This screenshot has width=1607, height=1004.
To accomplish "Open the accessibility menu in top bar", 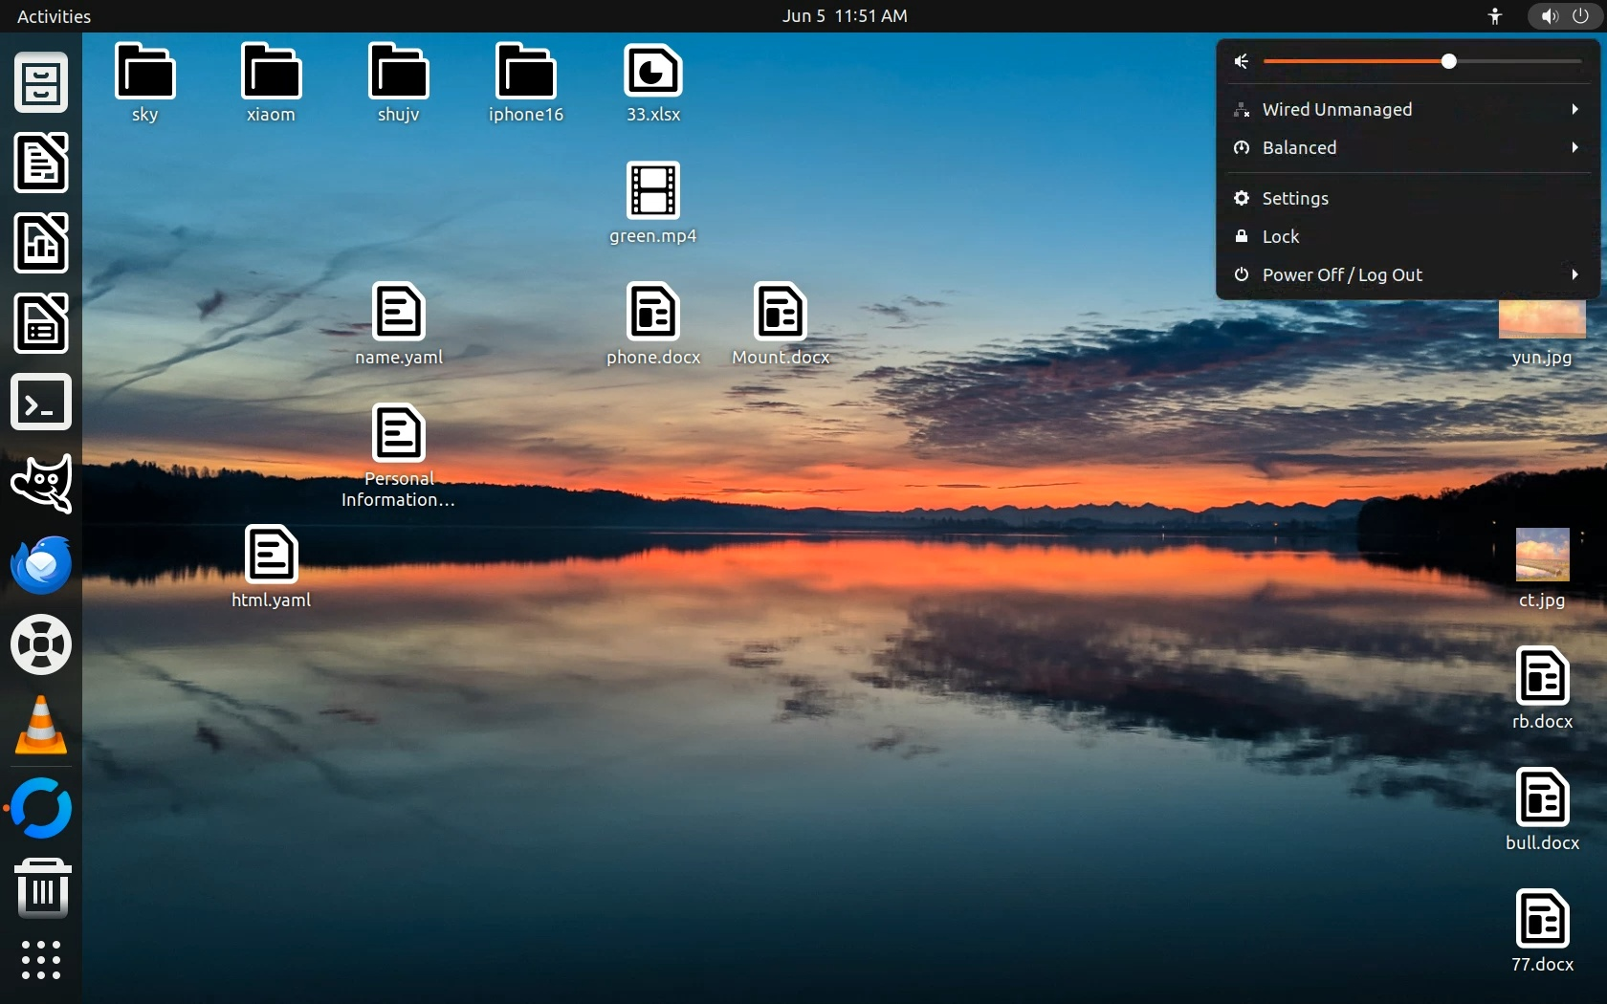I will [x=1495, y=16].
